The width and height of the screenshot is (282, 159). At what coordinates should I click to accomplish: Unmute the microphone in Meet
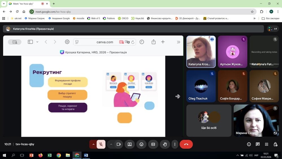coord(101,144)
